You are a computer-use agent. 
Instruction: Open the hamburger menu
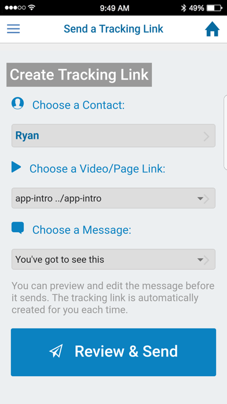pyautogui.click(x=13, y=29)
